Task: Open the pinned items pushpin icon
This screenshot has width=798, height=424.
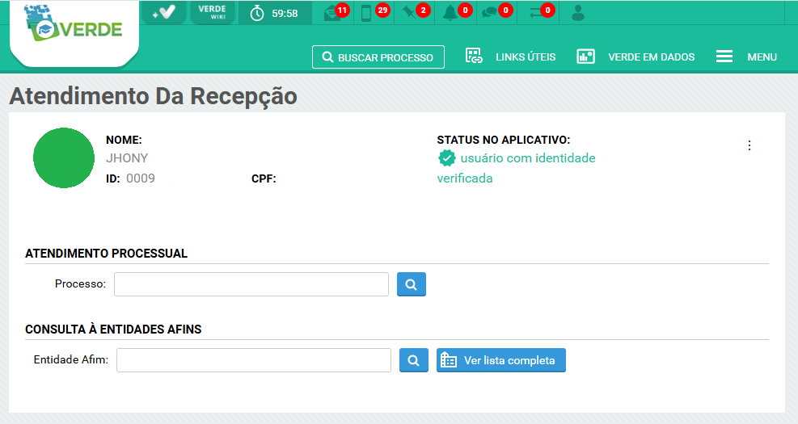Action: pos(410,13)
